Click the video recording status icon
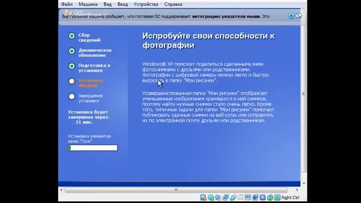The width and height of the screenshot is (361, 203). click(x=256, y=197)
